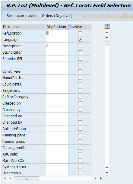
Task: Click DispPosition field for User status
Action: tap(57, 173)
